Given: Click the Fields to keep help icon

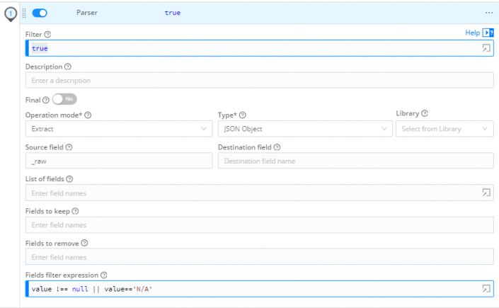Looking at the screenshot, I should click(75, 211).
